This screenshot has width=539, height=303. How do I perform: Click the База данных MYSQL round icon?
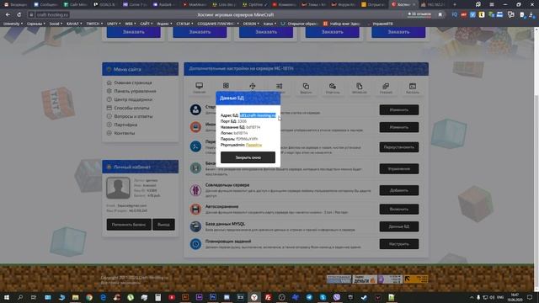pos(195,226)
